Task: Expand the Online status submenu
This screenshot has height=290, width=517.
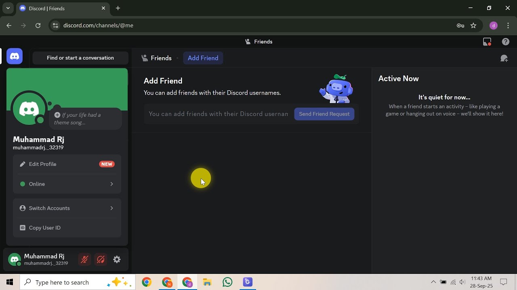Action: click(x=67, y=184)
